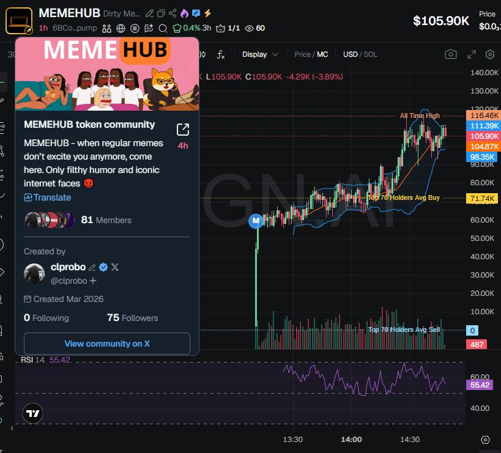Click the 111.39K blue band tag
Viewport: 501px width, 453px height.
[483, 126]
